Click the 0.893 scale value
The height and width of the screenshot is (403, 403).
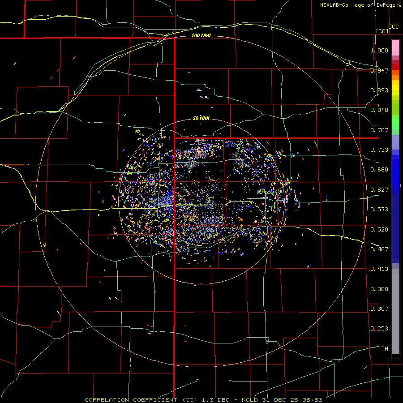tap(379, 90)
